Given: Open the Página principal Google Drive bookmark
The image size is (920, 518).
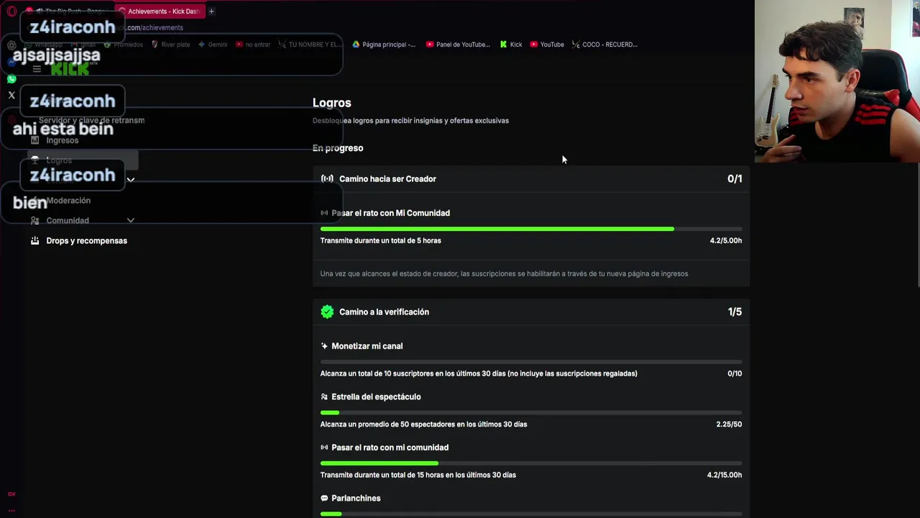Looking at the screenshot, I should tap(384, 45).
